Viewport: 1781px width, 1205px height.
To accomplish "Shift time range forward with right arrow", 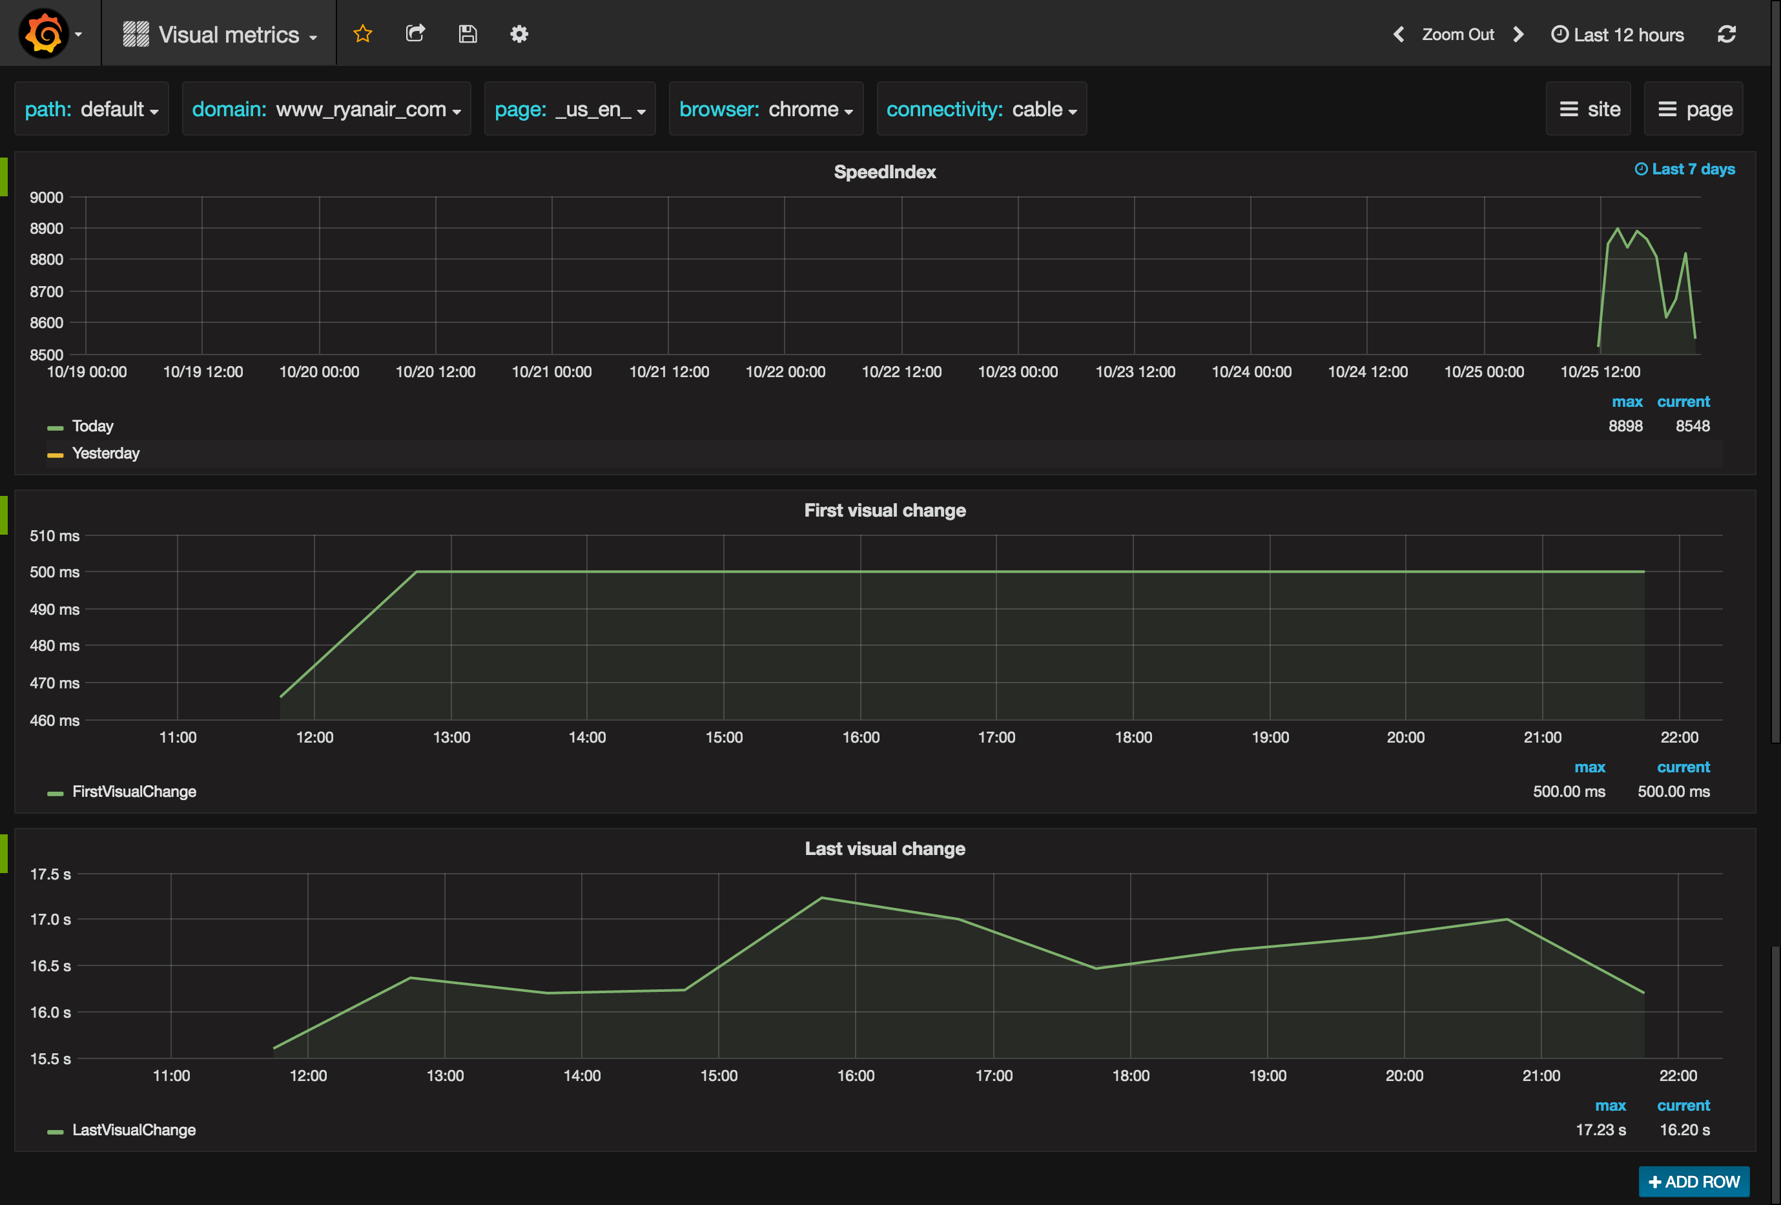I will 1518,34.
